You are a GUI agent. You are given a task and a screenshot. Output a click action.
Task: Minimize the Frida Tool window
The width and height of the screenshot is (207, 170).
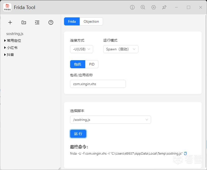(x=176, y=7)
